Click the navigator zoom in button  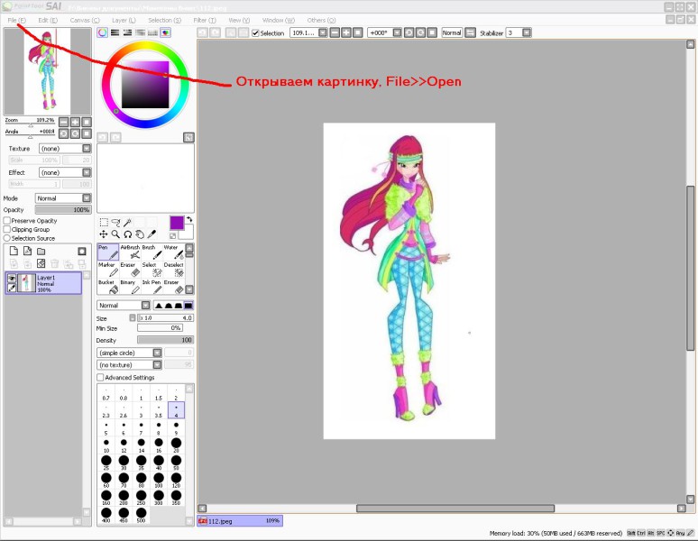75,122
